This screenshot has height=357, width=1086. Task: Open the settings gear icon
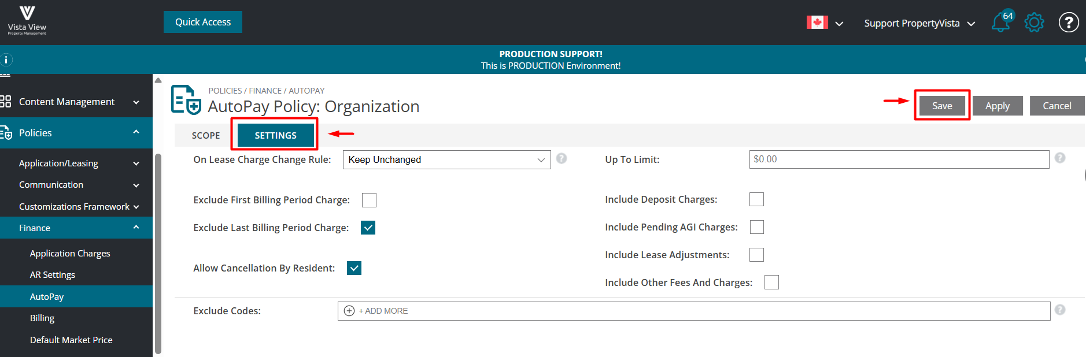point(1034,23)
